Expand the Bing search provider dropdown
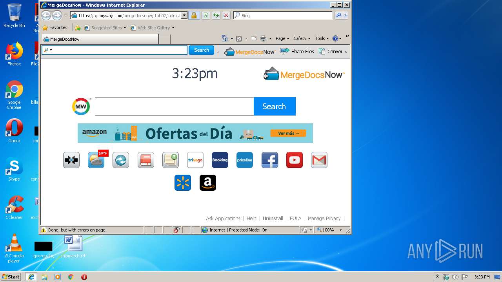 [346, 16]
